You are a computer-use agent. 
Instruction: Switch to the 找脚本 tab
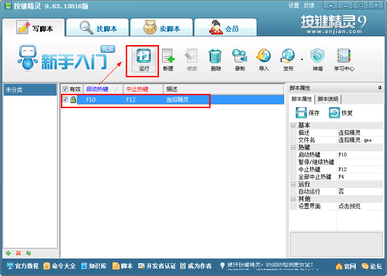[97, 27]
